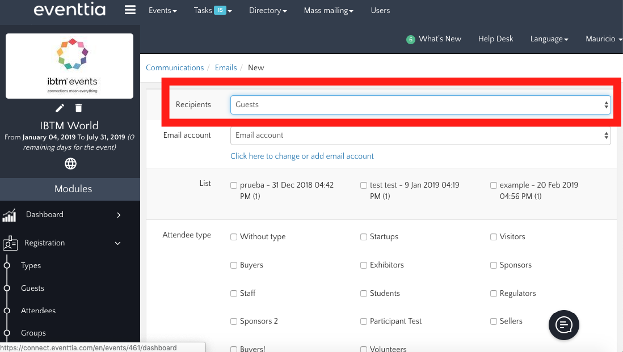This screenshot has width=623, height=352.
Task: Select the prueba list checkbox
Action: click(x=234, y=185)
